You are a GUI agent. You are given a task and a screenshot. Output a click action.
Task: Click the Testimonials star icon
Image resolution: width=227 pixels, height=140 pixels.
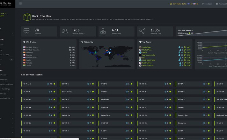(x=217, y=4)
